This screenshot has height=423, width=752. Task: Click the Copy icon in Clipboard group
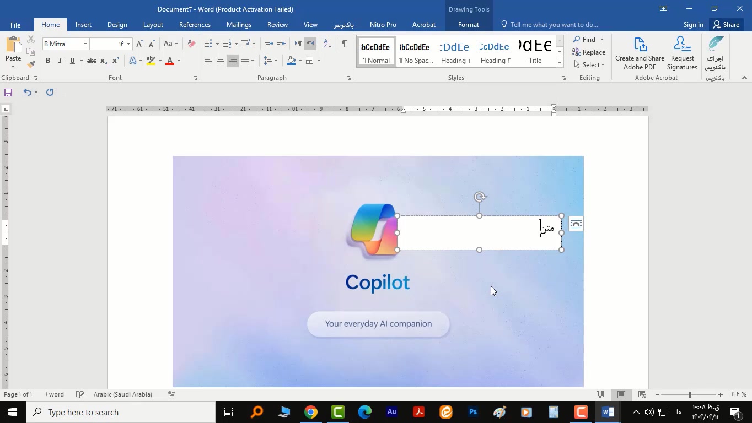31,52
